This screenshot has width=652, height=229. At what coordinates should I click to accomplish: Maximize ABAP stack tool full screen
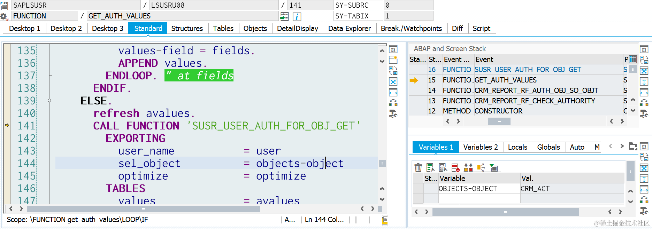[x=644, y=71]
